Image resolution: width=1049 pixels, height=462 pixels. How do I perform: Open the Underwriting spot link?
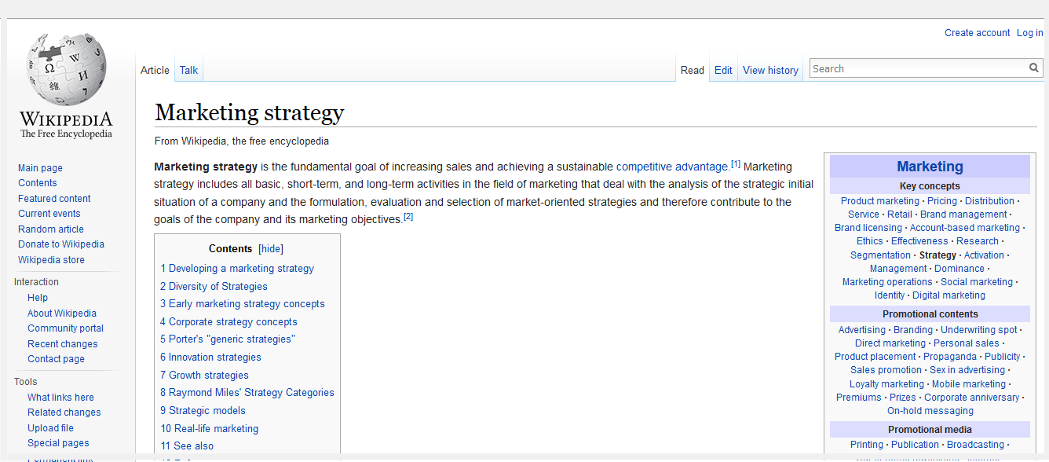point(978,330)
